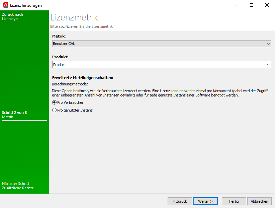
Task: Cancel the wizard with the Abbrechen button
Action: (x=259, y=201)
